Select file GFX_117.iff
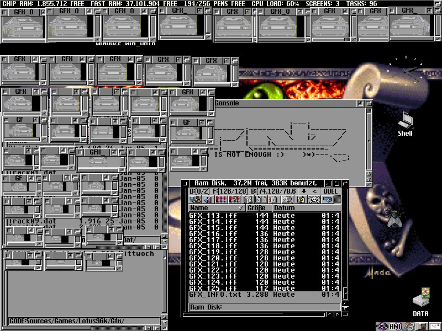 pyautogui.click(x=265, y=240)
